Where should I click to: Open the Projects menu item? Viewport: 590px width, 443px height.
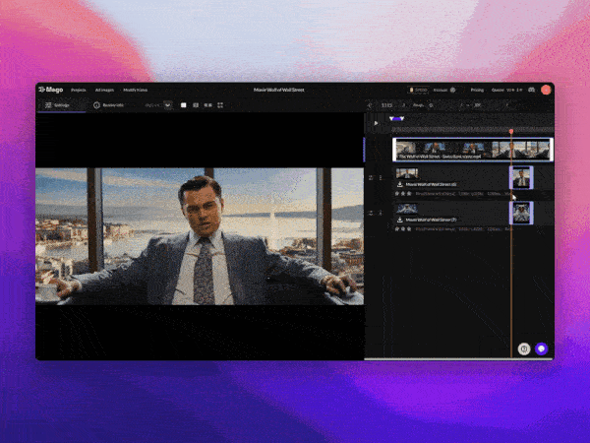tap(79, 90)
